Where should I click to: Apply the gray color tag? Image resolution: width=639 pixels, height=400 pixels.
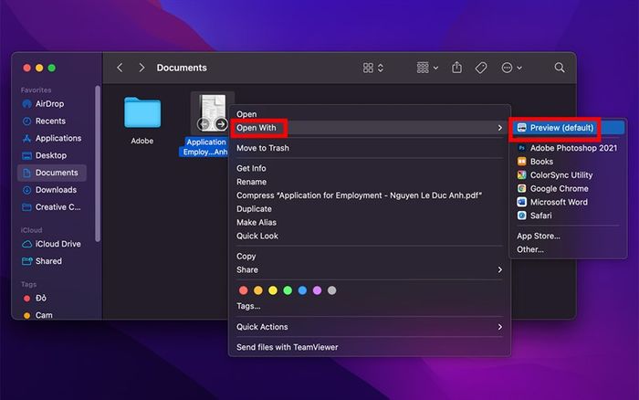tap(331, 290)
